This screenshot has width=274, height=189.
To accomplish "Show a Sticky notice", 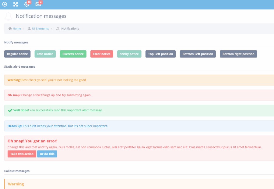I will point(129,54).
